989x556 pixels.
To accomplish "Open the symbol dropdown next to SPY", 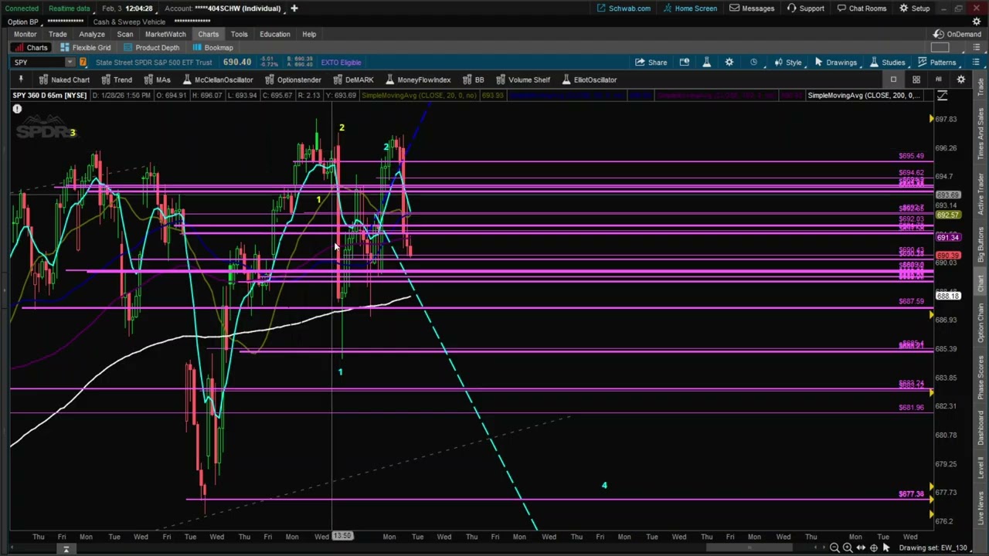I will click(70, 63).
